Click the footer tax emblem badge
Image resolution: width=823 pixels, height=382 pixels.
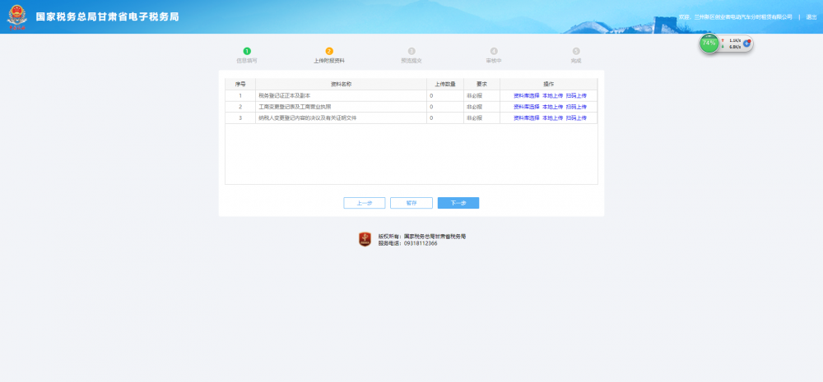(x=365, y=239)
